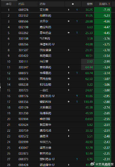Sort by the 代码 column header
The height and width of the screenshot is (167, 115).
pyautogui.click(x=21, y=4)
